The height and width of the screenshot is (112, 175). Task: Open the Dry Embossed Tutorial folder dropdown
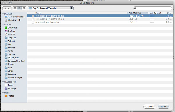click(51, 8)
